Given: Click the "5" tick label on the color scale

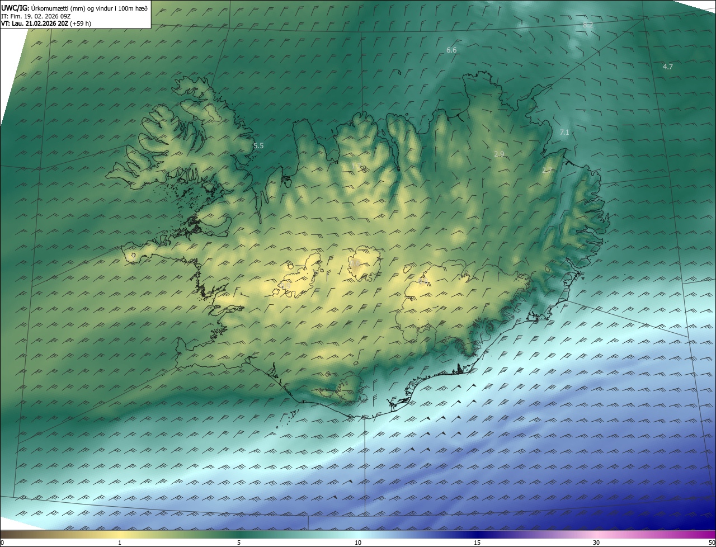Looking at the screenshot, I should (x=239, y=543).
